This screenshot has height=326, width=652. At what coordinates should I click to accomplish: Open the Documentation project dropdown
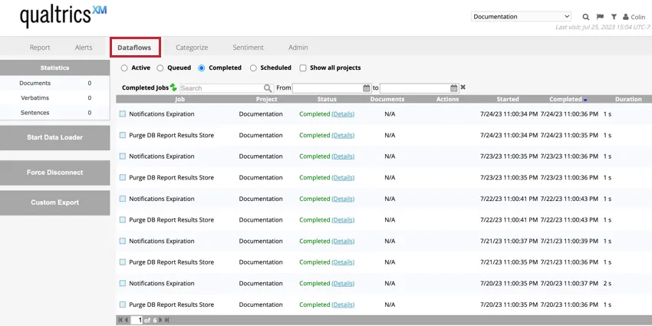coord(521,16)
